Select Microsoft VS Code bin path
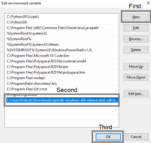Screen dimensions: 151x143 62,56
